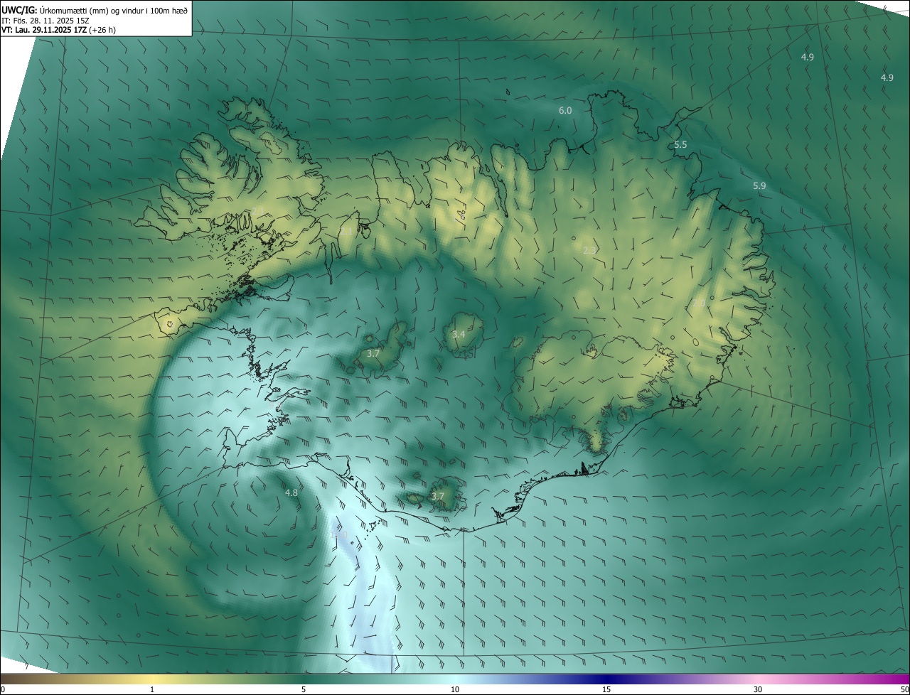Click the 1 tick on the color scale
The width and height of the screenshot is (910, 695).
152,689
